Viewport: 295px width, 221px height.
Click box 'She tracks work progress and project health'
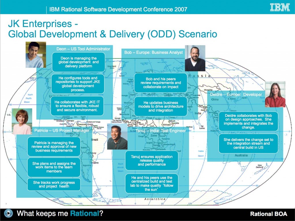pyautogui.click(x=54, y=184)
